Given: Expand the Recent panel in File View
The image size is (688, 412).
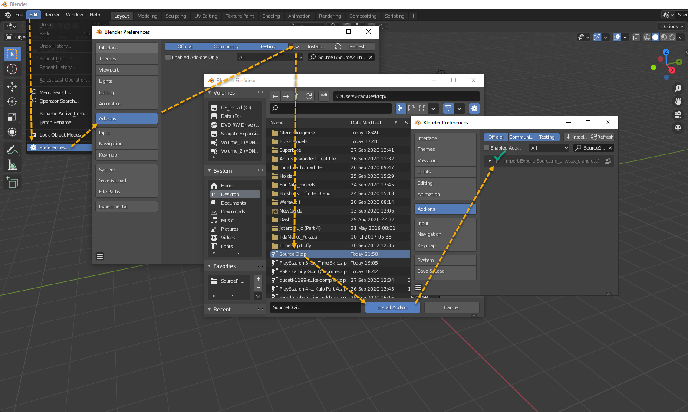Looking at the screenshot, I should click(x=210, y=310).
